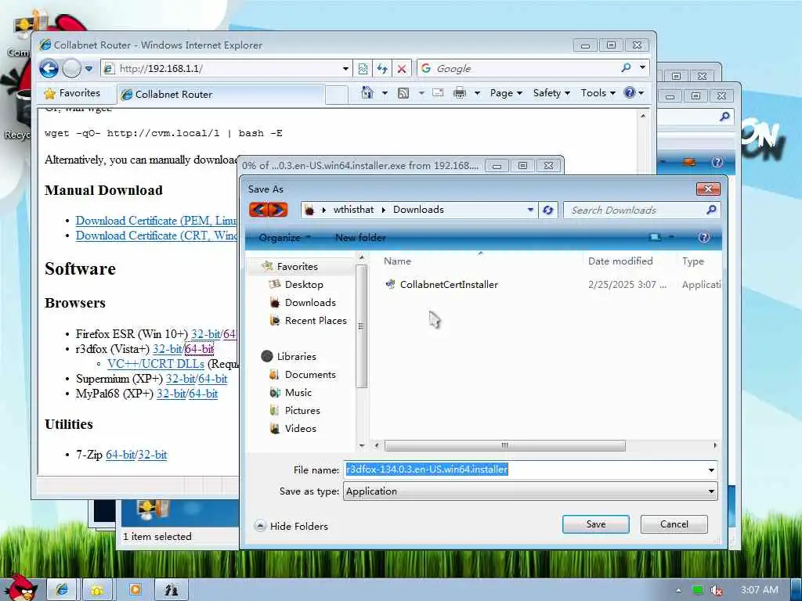Open the Tools menu
This screenshot has width=802, height=601.
point(598,93)
